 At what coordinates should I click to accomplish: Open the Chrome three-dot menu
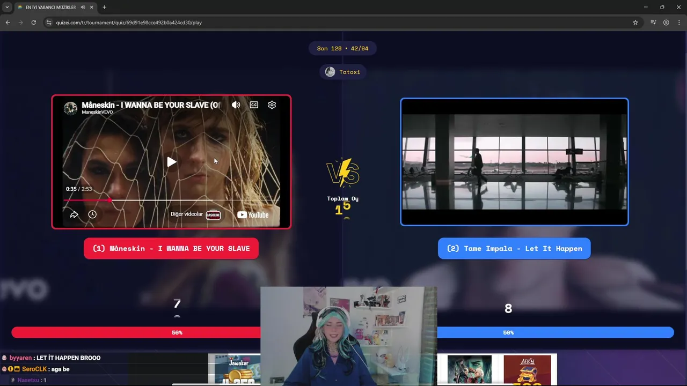tap(679, 23)
